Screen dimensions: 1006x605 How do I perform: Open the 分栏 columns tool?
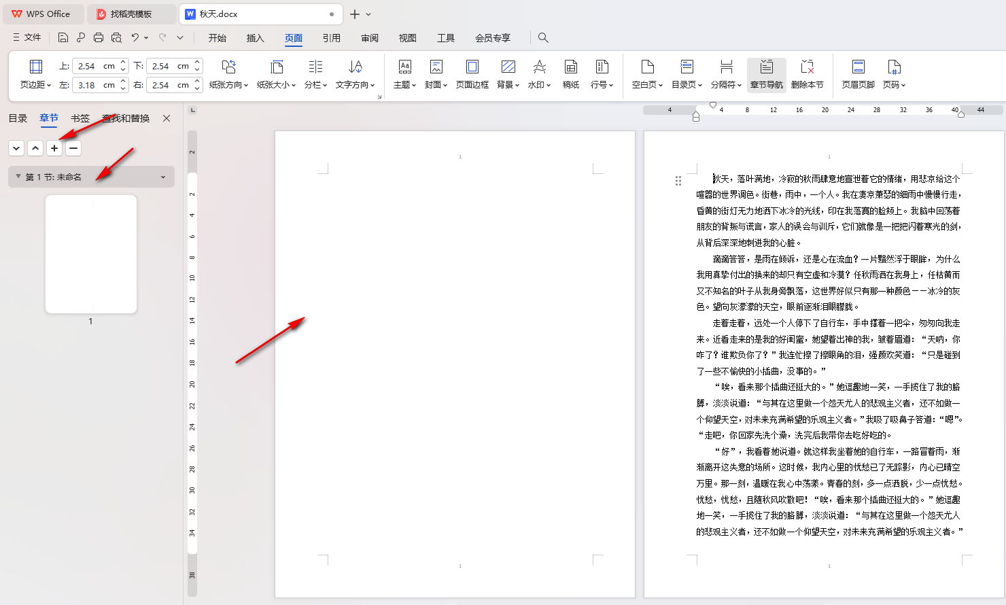coord(315,74)
